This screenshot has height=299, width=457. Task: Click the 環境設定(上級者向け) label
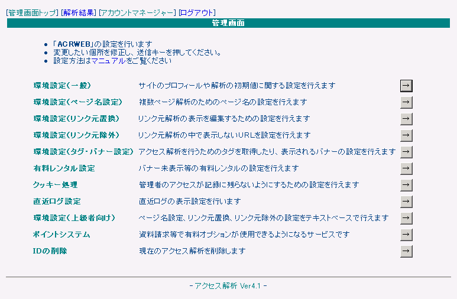(74, 218)
